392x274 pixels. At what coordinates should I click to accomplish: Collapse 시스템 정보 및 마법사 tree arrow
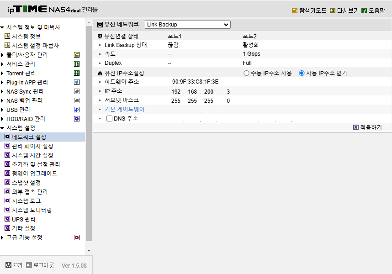(2, 27)
